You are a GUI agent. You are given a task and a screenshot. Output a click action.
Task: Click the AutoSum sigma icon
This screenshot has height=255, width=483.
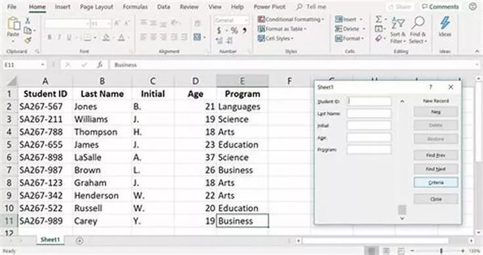click(x=379, y=20)
